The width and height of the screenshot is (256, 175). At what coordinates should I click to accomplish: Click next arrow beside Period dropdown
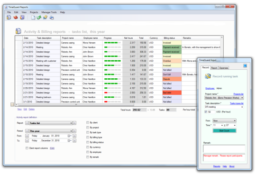(74, 131)
